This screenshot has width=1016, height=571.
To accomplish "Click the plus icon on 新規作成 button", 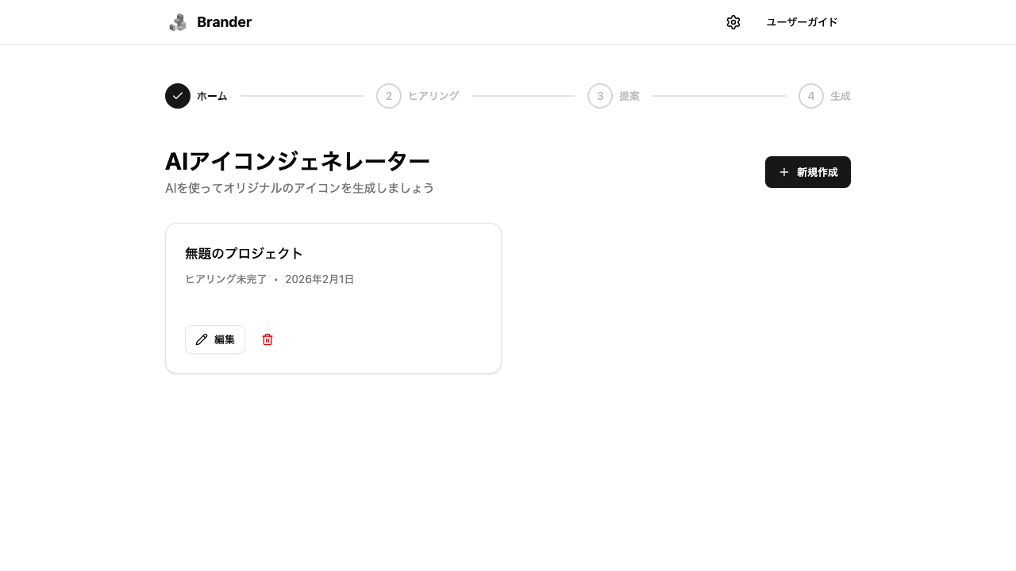I will coord(784,172).
